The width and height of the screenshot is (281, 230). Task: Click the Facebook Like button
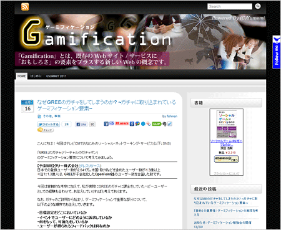81,124
